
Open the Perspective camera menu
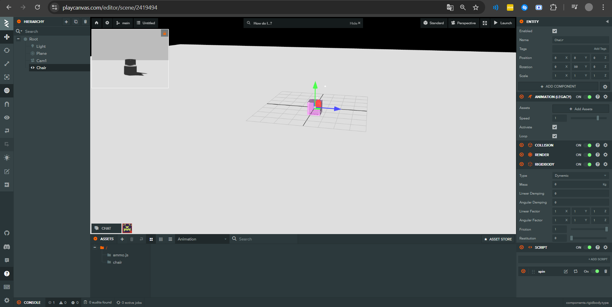point(463,23)
